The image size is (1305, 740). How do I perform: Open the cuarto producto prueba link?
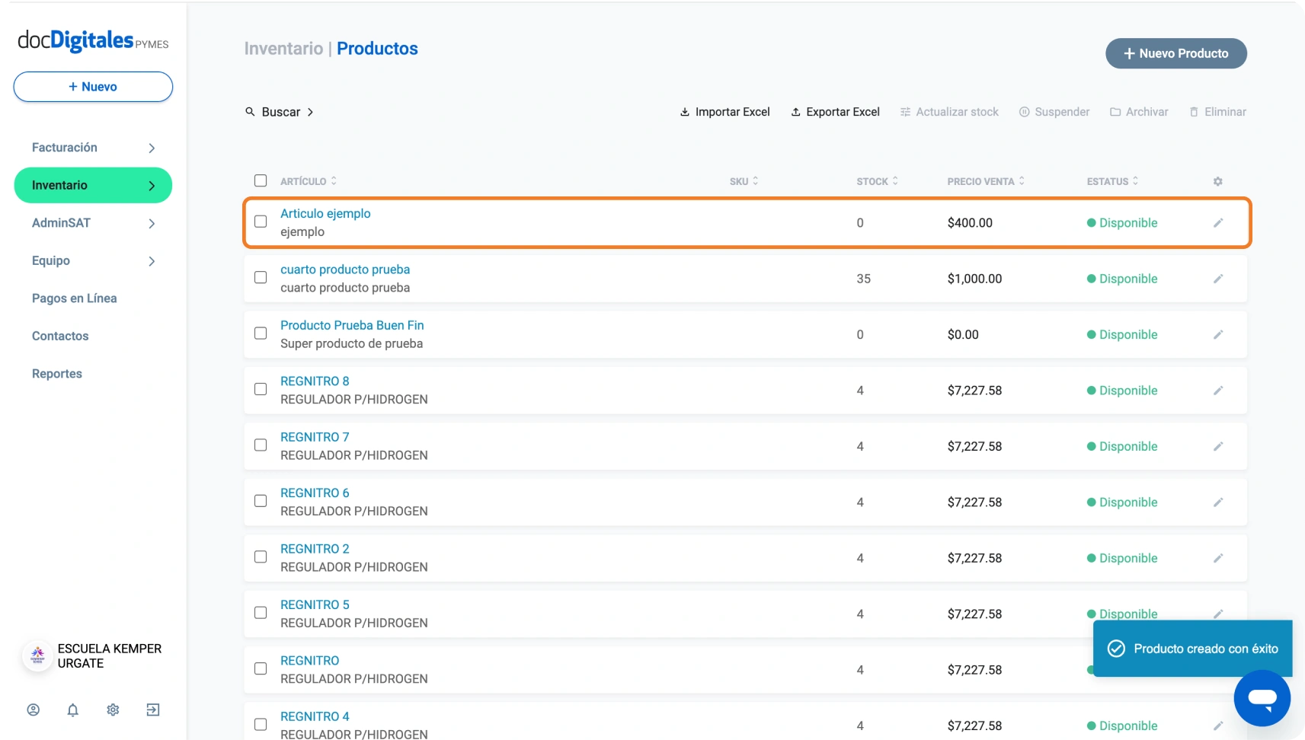[x=345, y=270]
